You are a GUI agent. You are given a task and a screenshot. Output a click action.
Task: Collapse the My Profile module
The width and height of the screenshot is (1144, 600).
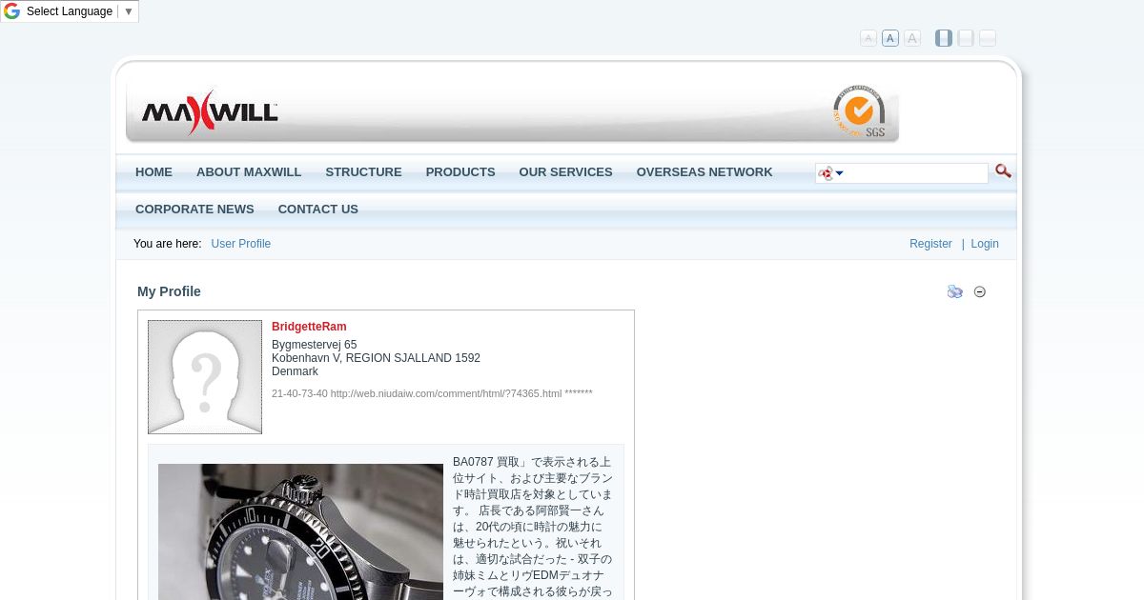(980, 292)
